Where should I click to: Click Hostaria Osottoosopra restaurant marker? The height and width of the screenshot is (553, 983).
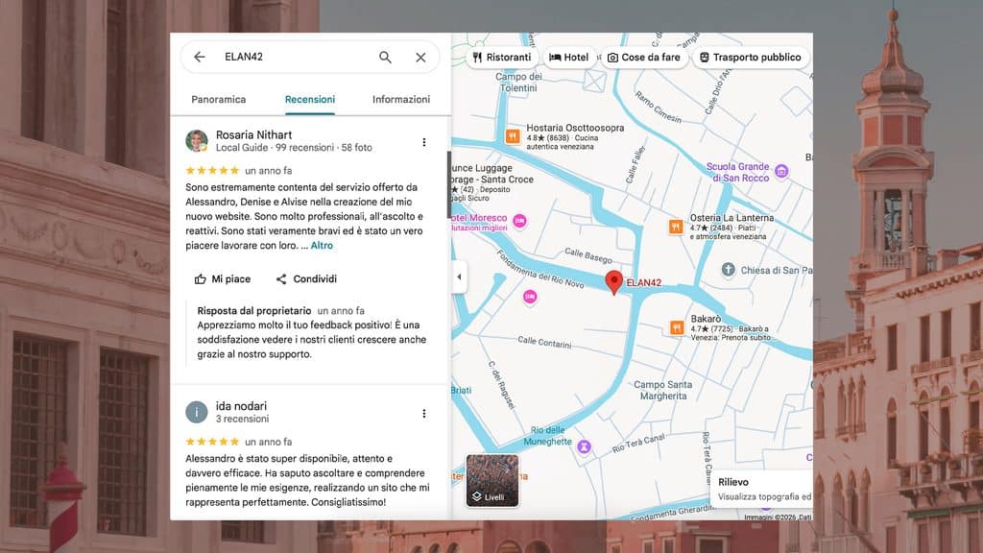click(513, 136)
